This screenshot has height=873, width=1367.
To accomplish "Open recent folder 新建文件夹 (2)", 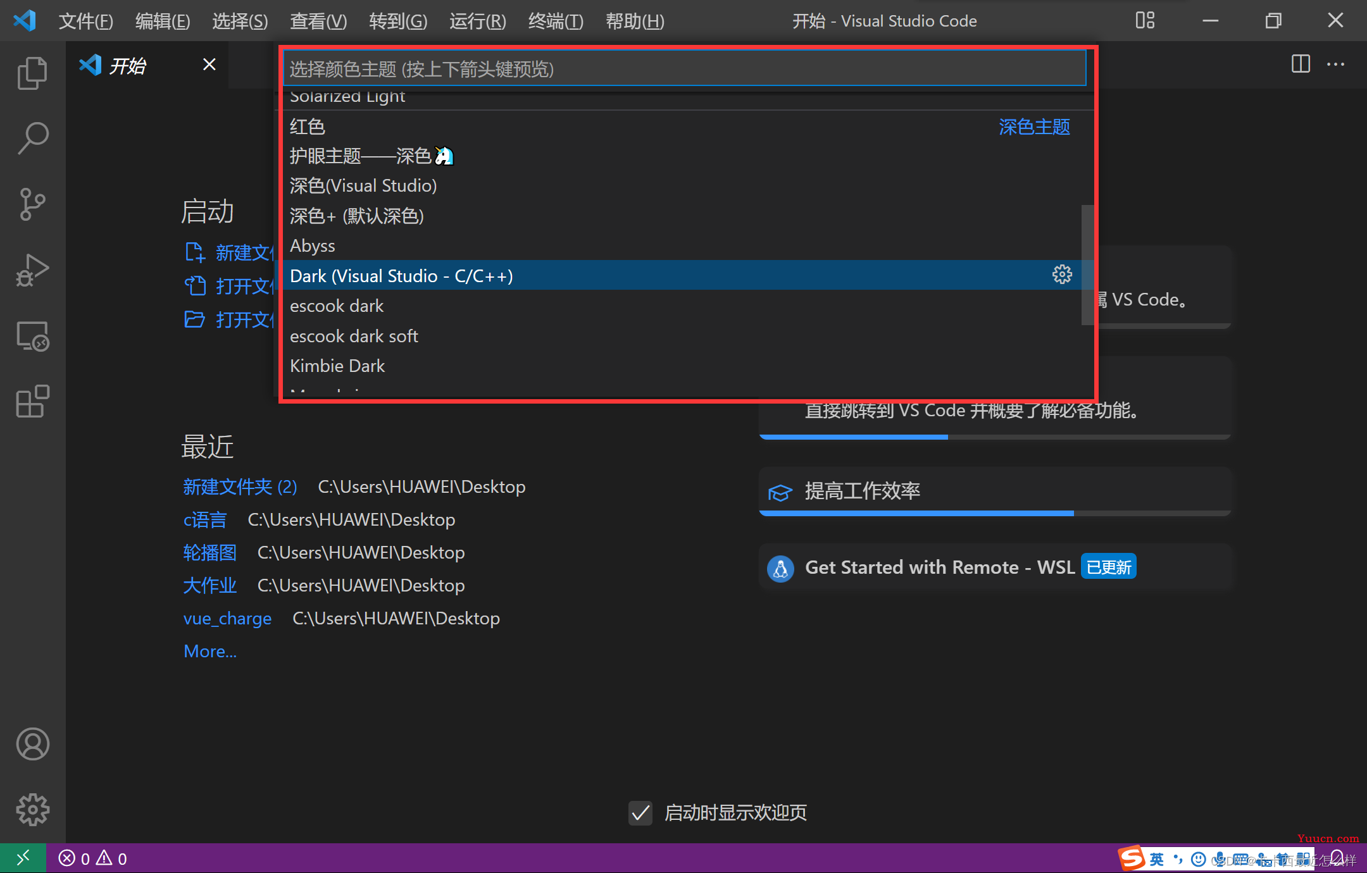I will [240, 486].
